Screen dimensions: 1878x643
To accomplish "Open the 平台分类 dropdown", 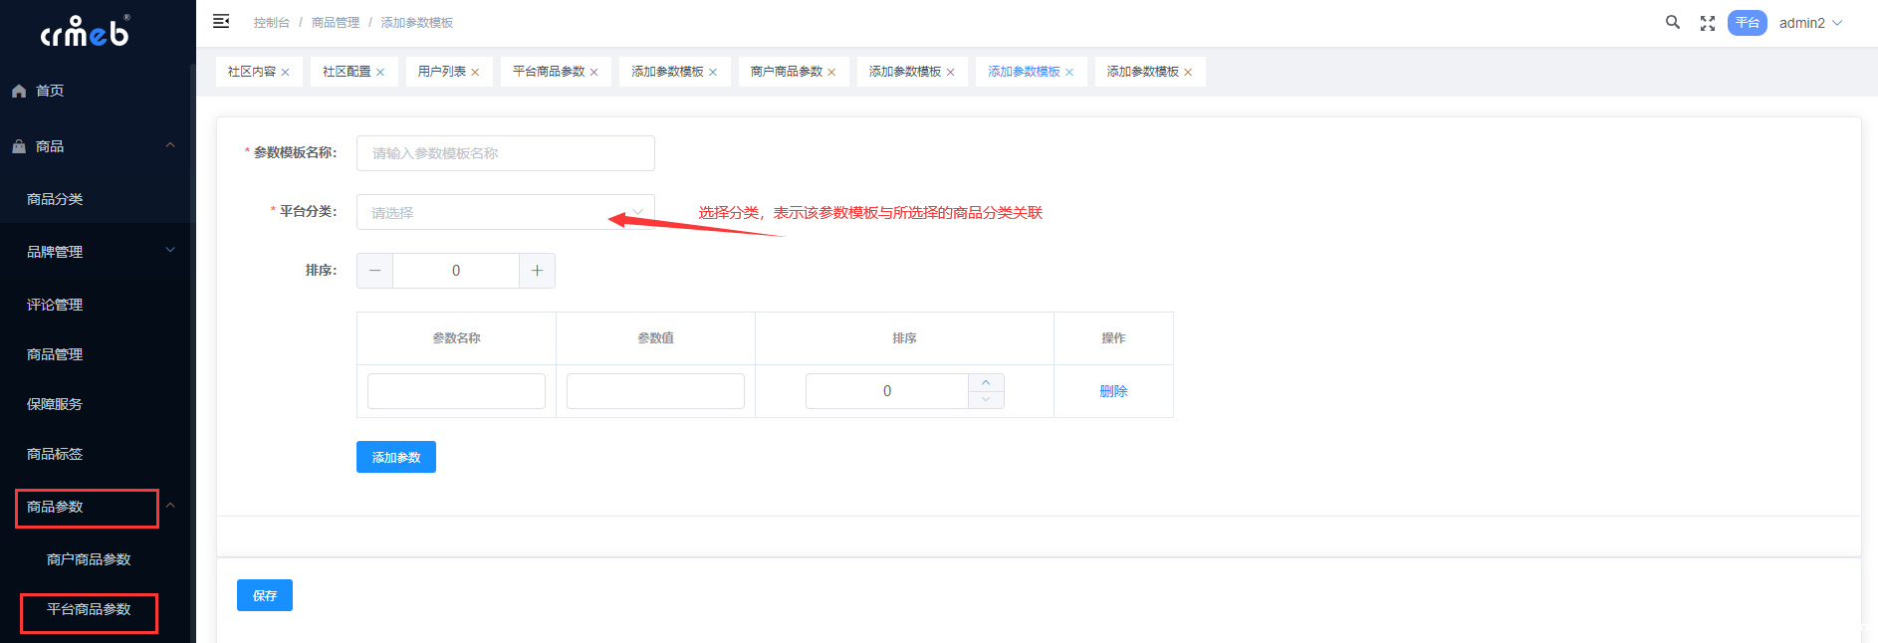I will click(x=505, y=212).
